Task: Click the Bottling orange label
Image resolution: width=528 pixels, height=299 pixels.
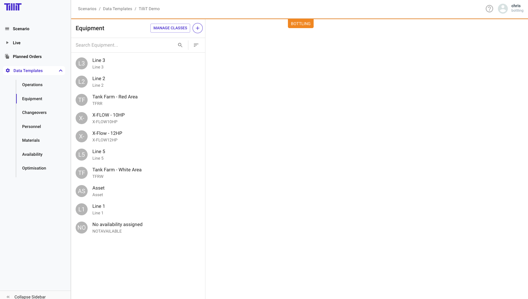Action: [300, 24]
